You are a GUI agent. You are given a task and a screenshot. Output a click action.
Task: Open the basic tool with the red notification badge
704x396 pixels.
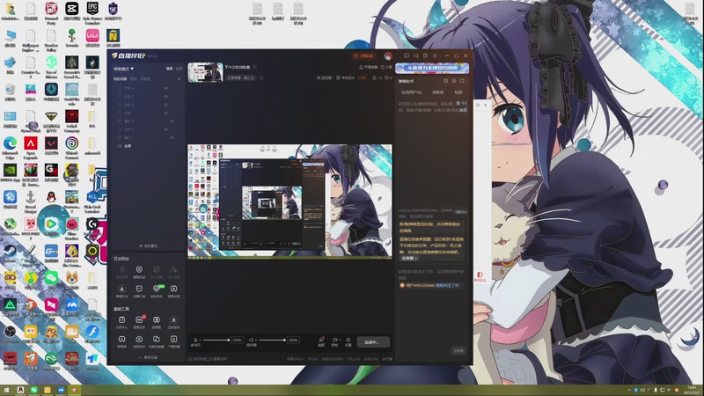tap(139, 321)
